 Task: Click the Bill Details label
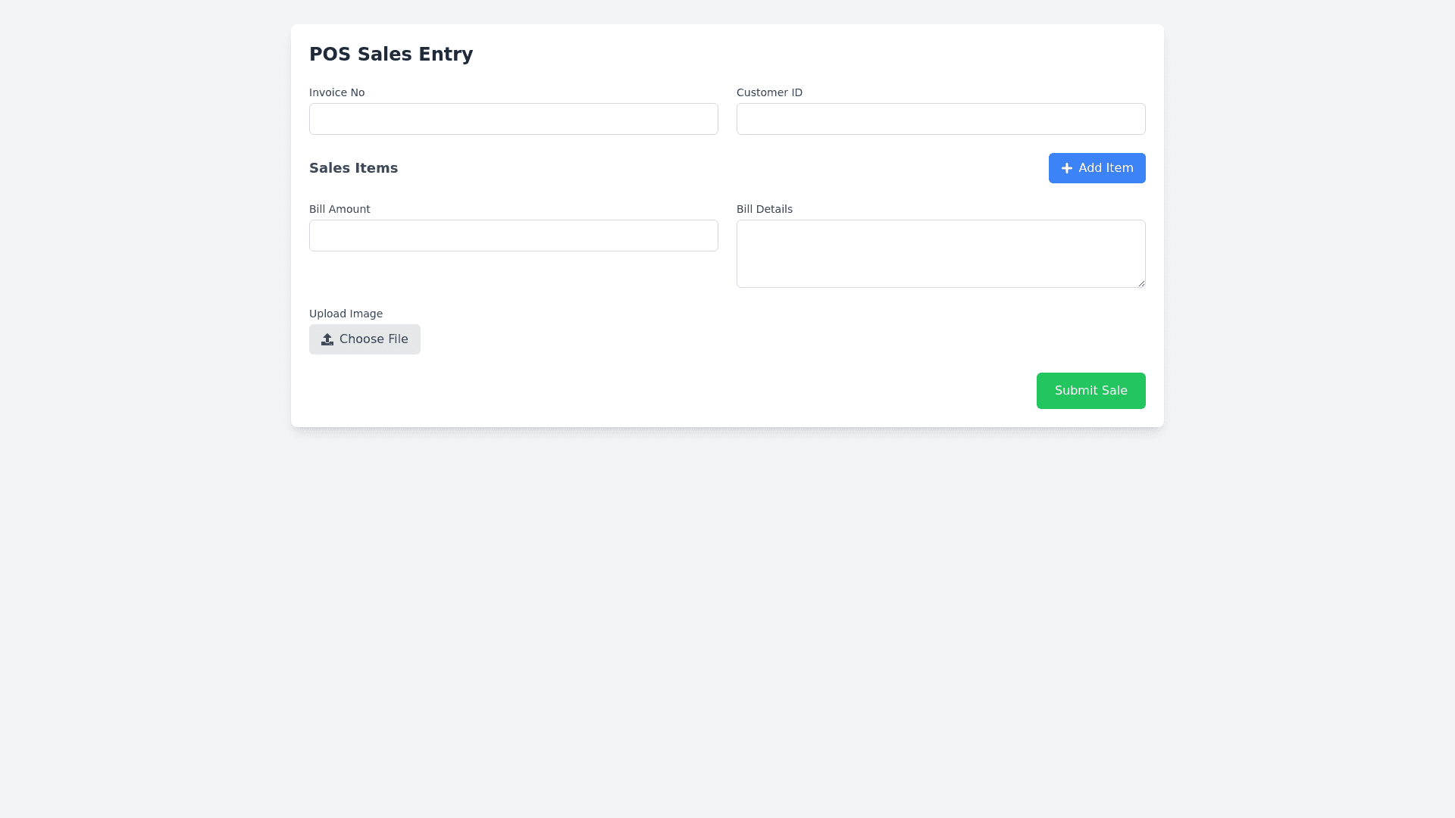[x=764, y=209]
